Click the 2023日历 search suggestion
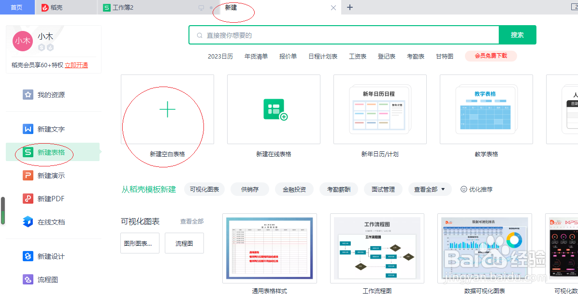 click(220, 57)
